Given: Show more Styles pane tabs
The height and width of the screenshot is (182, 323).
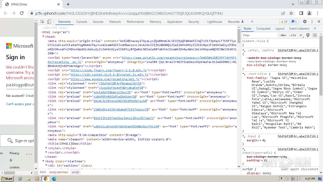Looking at the screenshot, I should 315,29.
